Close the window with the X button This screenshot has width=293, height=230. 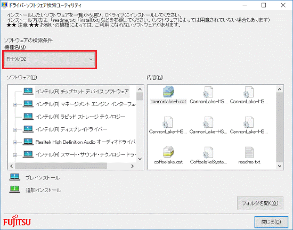click(x=283, y=5)
